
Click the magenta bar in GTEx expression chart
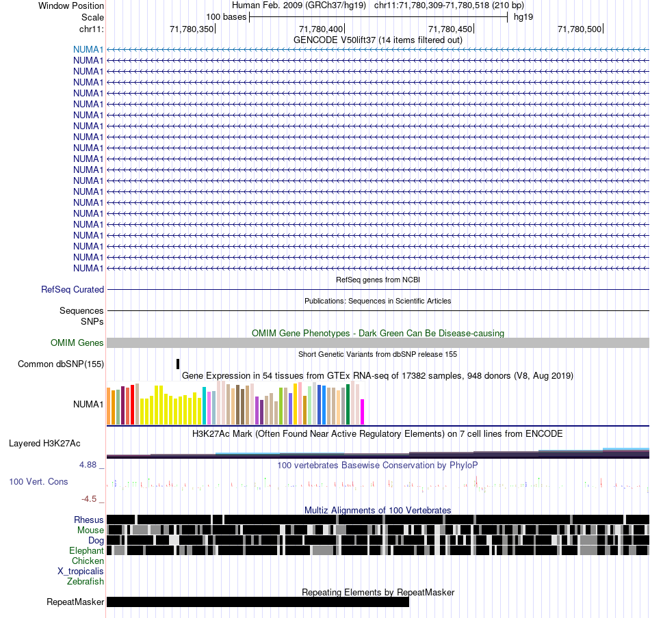tap(363, 412)
